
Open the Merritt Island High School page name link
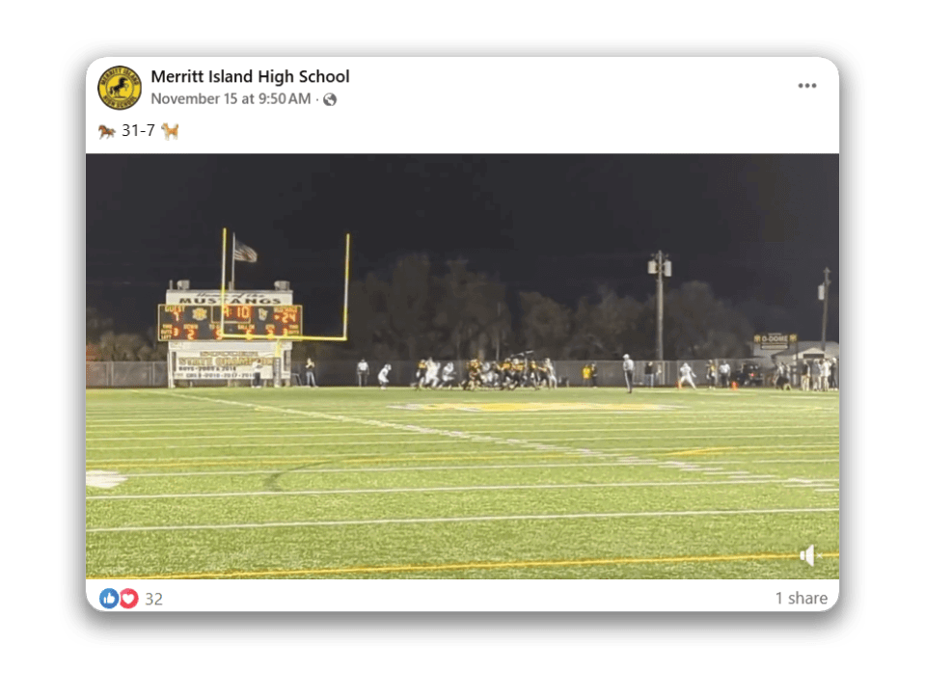(250, 77)
